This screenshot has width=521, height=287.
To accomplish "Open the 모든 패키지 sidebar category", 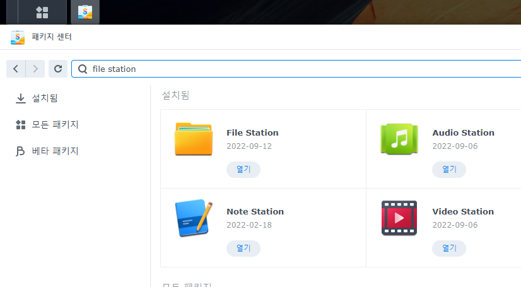I will [55, 124].
